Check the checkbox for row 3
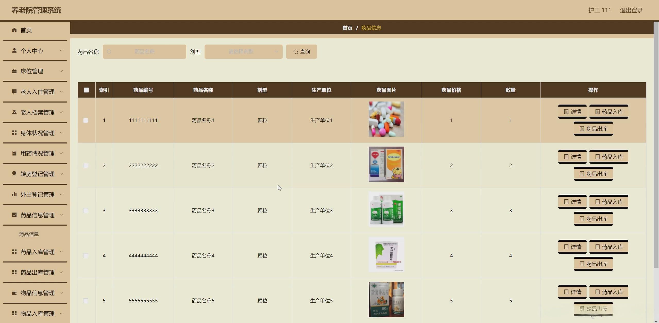Screen dimensions: 659x323 click(x=86, y=211)
